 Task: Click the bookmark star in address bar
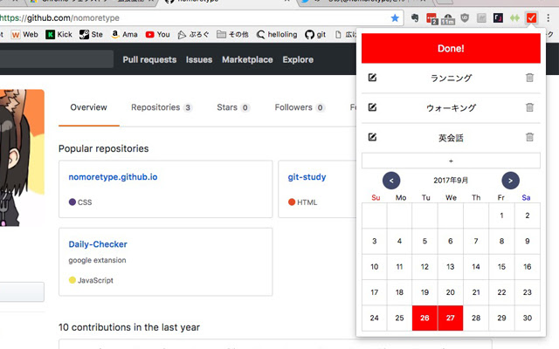point(395,17)
